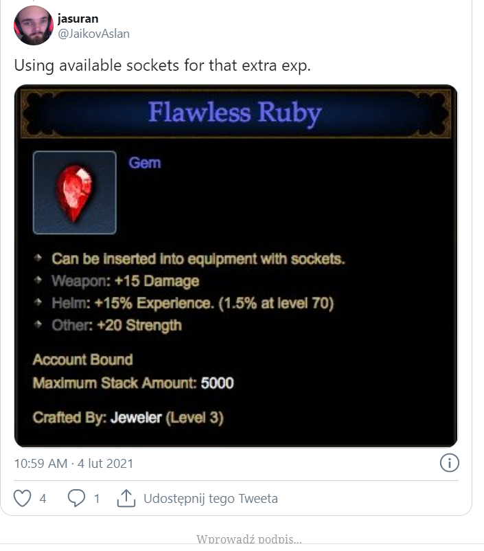Viewport: 484px width, 551px height.
Task: Click the jasuran display name
Action: 78,19
